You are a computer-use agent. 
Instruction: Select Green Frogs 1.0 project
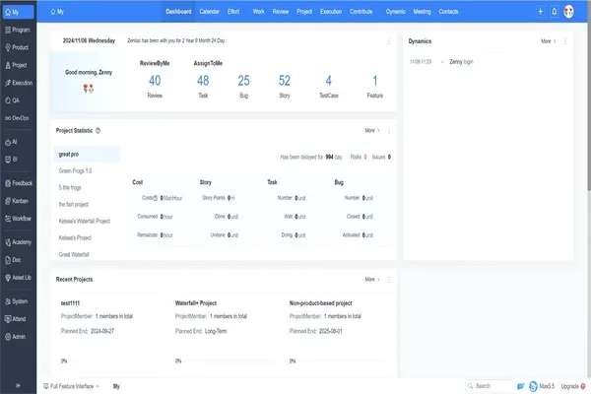pyautogui.click(x=75, y=170)
